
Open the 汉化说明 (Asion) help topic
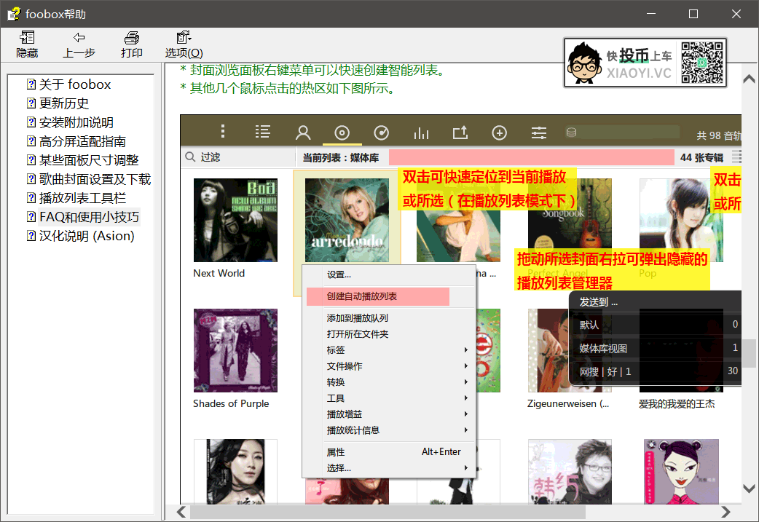click(x=81, y=236)
